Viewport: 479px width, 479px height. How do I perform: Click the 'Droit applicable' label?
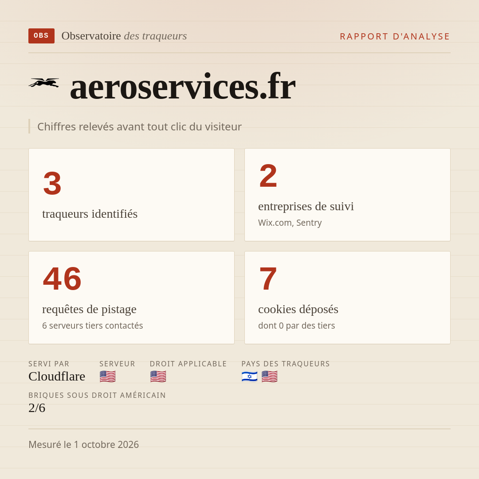188,364
